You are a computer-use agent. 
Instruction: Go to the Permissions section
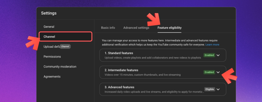click(52, 57)
